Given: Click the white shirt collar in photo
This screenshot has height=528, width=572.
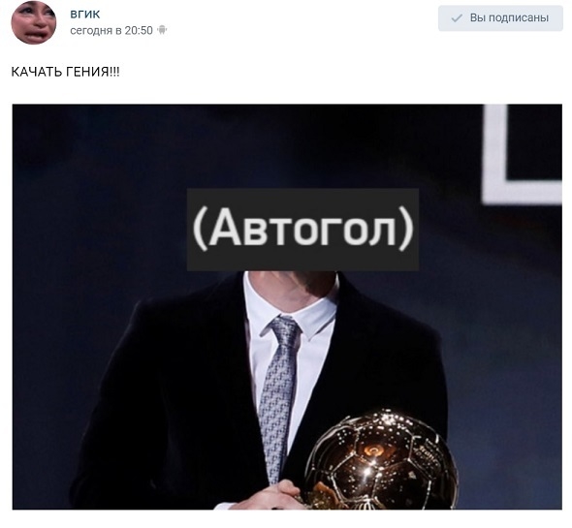Looking at the screenshot, I should pos(292,306).
